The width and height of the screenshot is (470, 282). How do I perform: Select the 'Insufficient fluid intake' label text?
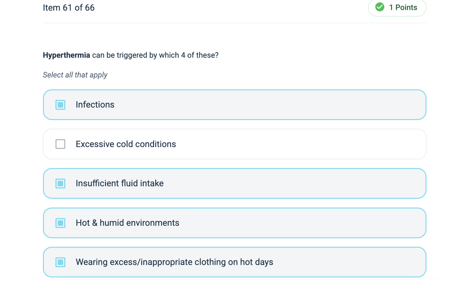pyautogui.click(x=120, y=184)
